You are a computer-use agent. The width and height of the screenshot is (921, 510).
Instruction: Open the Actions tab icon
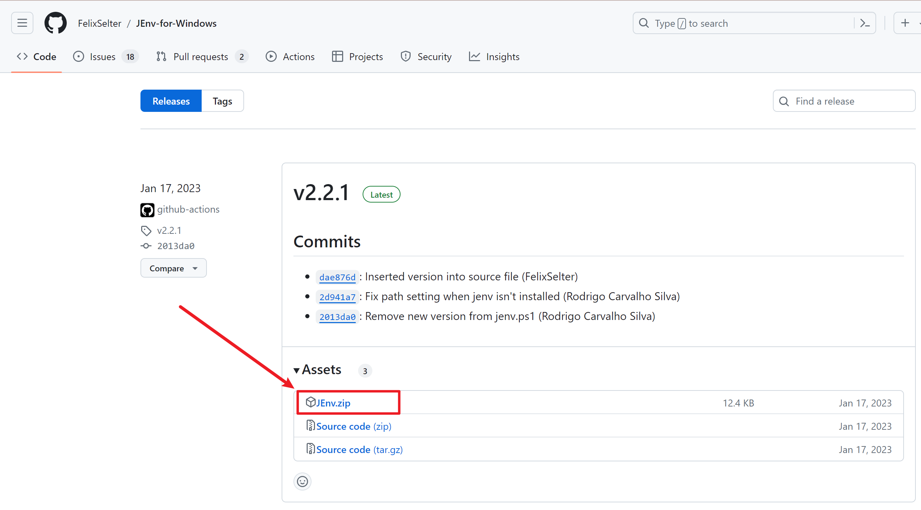point(271,57)
